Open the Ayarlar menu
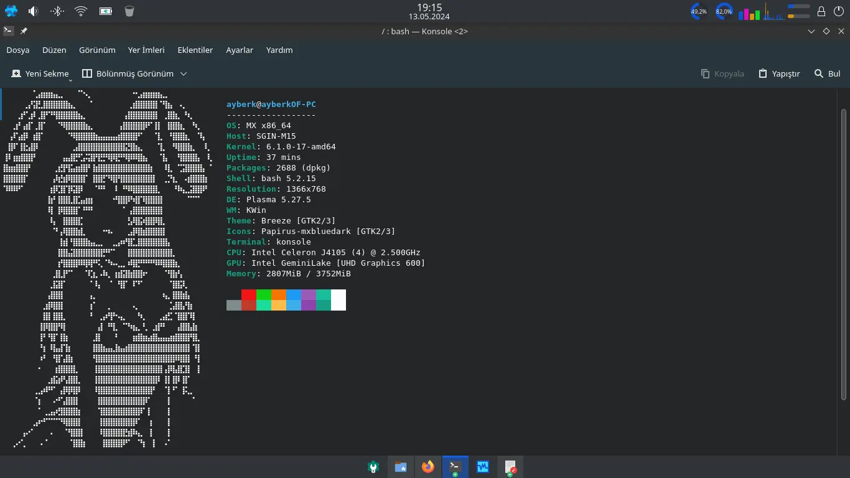 [x=240, y=50]
